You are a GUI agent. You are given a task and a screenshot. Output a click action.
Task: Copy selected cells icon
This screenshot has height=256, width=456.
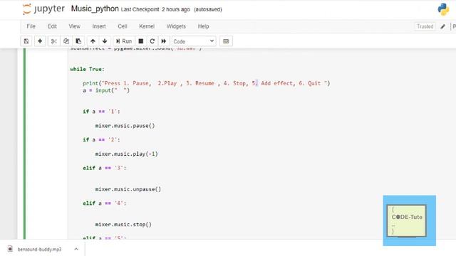pyautogui.click(x=66, y=41)
